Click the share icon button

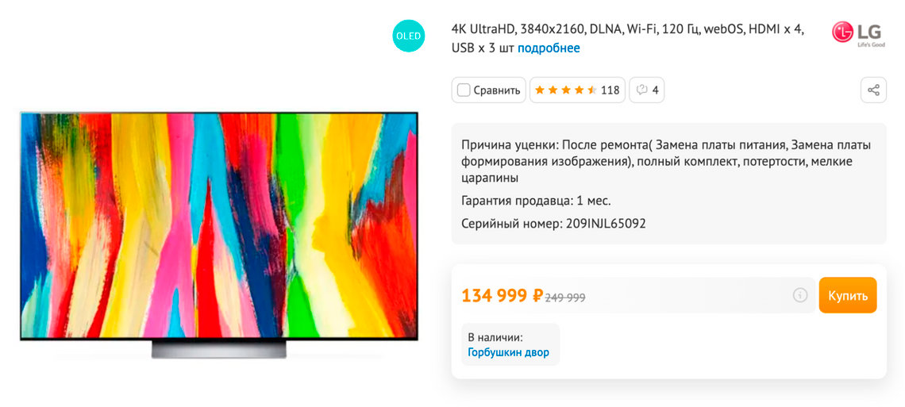pos(873,90)
